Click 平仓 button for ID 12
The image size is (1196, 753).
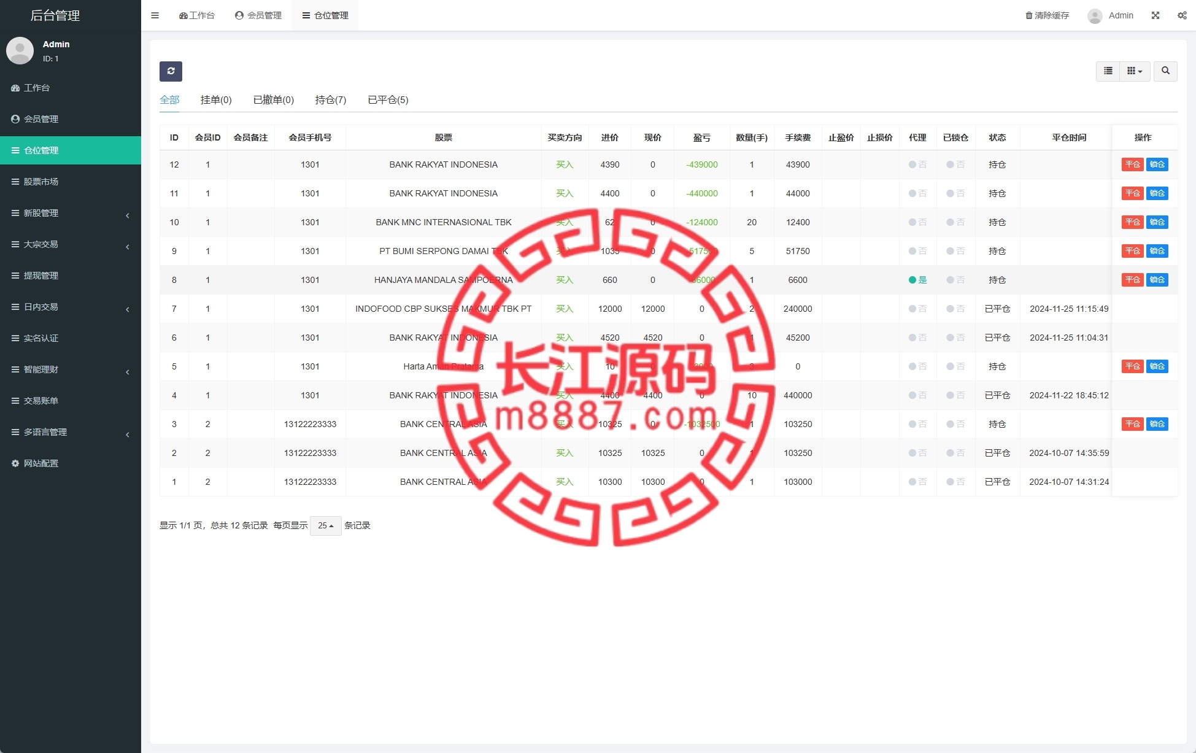coord(1132,164)
